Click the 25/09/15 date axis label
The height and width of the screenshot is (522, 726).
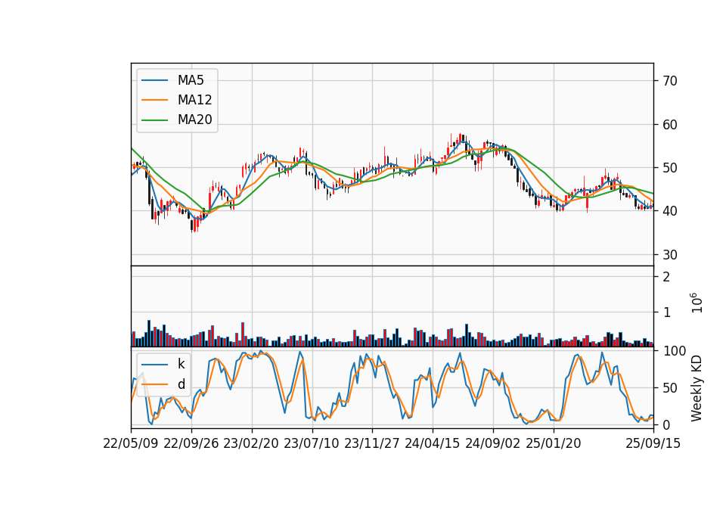pyautogui.click(x=653, y=443)
